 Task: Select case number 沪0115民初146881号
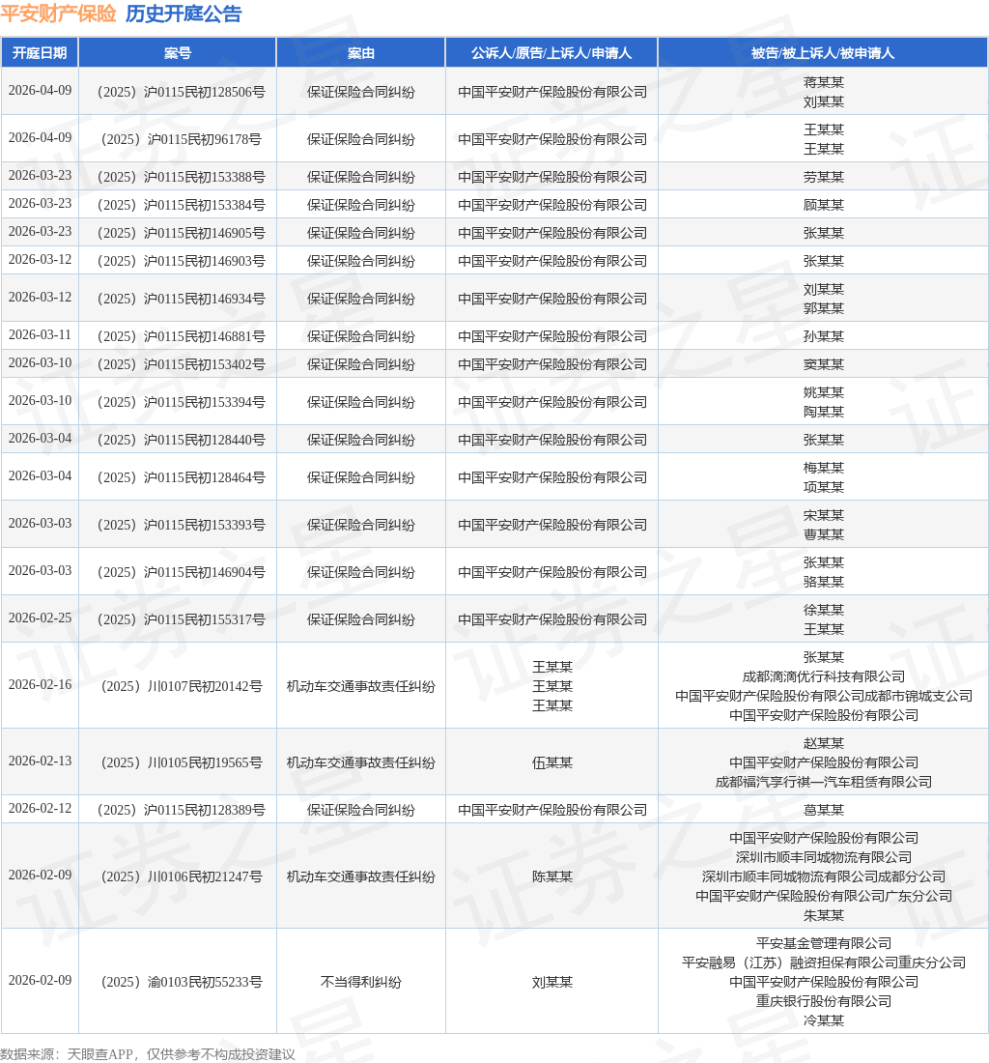[181, 336]
